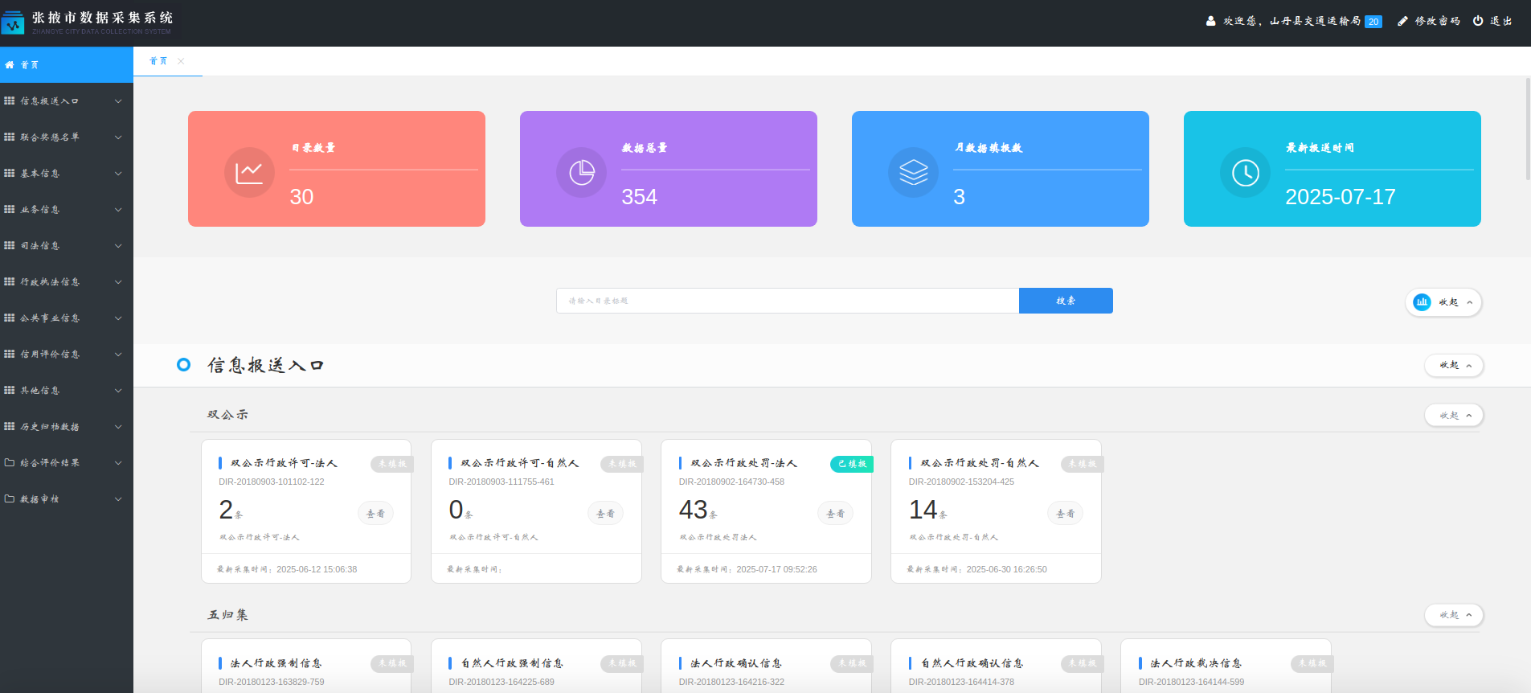1531x693 pixels.
Task: Click the blue bar chart icon beside 收起
Action: [x=1422, y=302]
